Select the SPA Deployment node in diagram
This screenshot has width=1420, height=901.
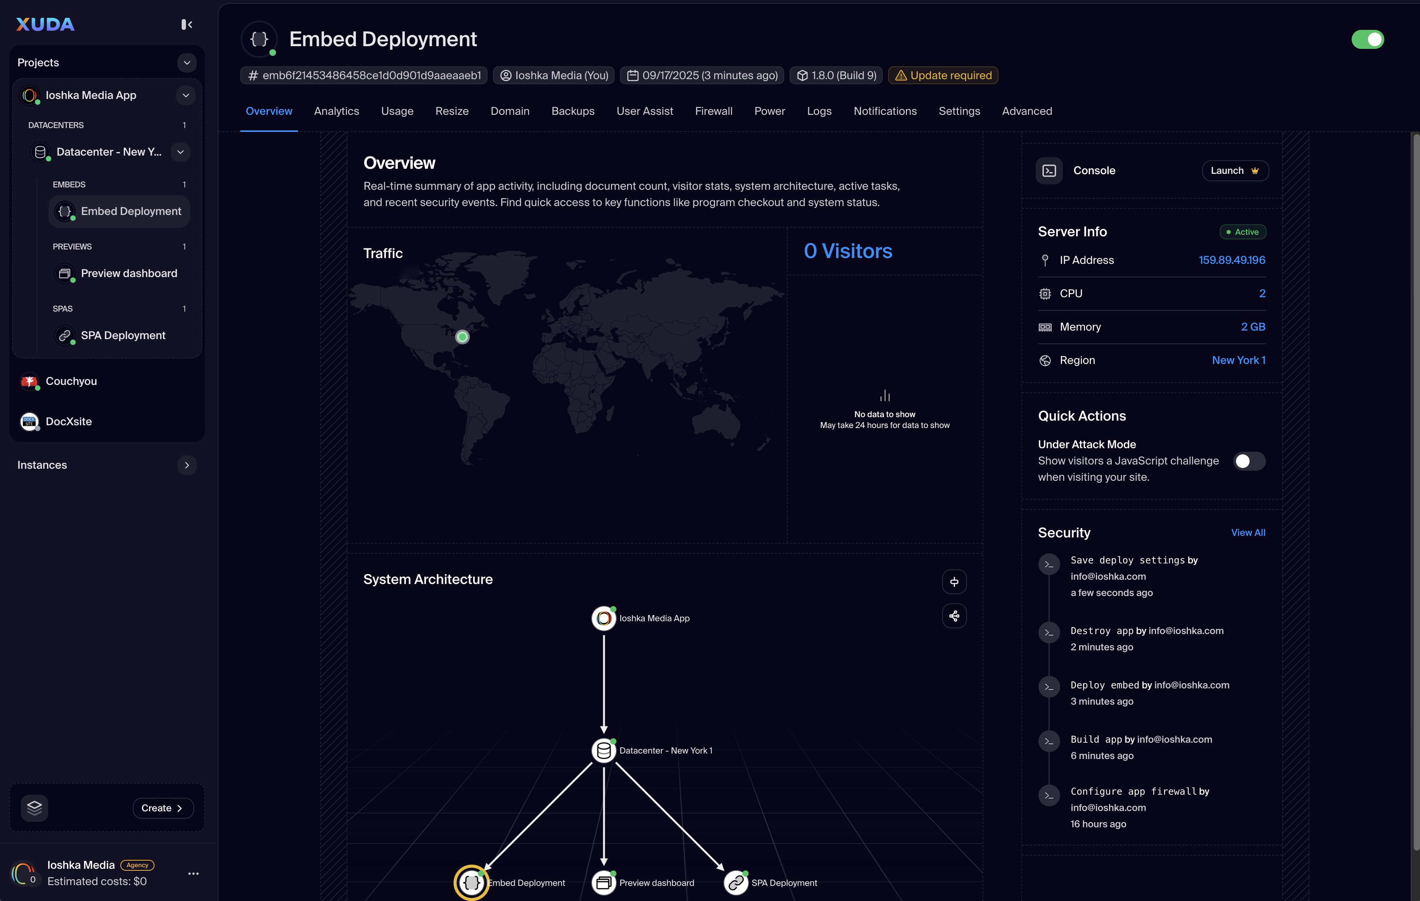point(735,883)
